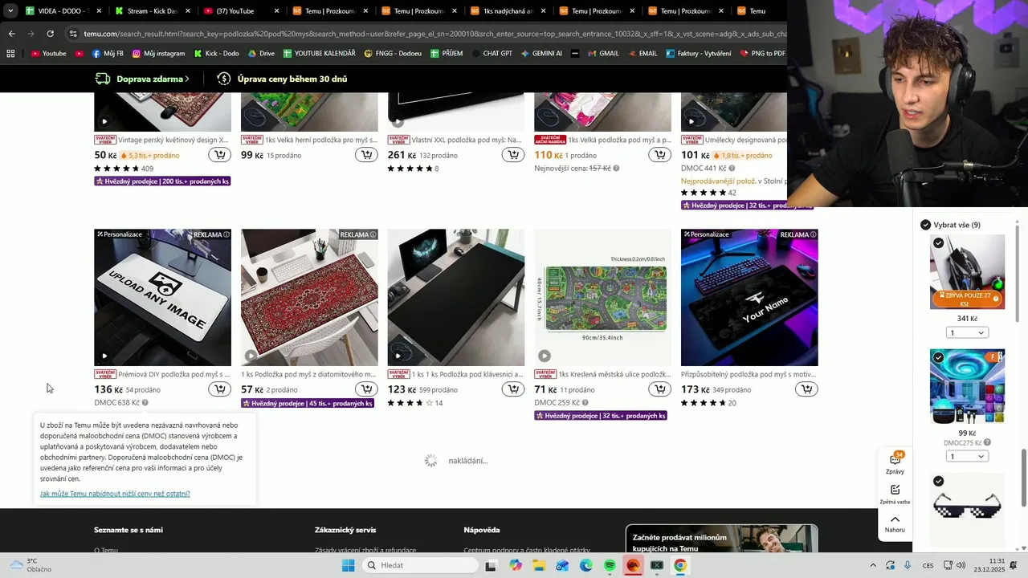1028x578 pixels.
Task: Click Jak může Temu nabídnout nižší ceny link
Action: pos(115,494)
